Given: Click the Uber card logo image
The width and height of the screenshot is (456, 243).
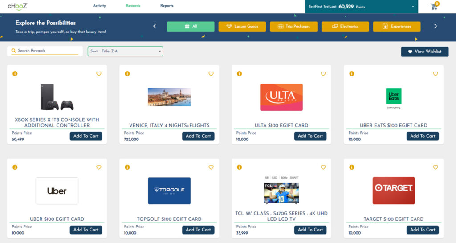Looking at the screenshot, I should (x=57, y=191).
